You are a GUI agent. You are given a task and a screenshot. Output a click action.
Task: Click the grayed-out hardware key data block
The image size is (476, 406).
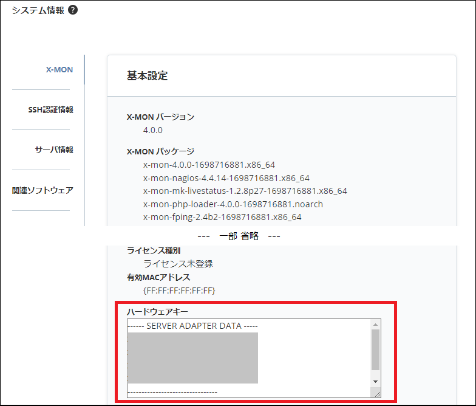[192, 357]
